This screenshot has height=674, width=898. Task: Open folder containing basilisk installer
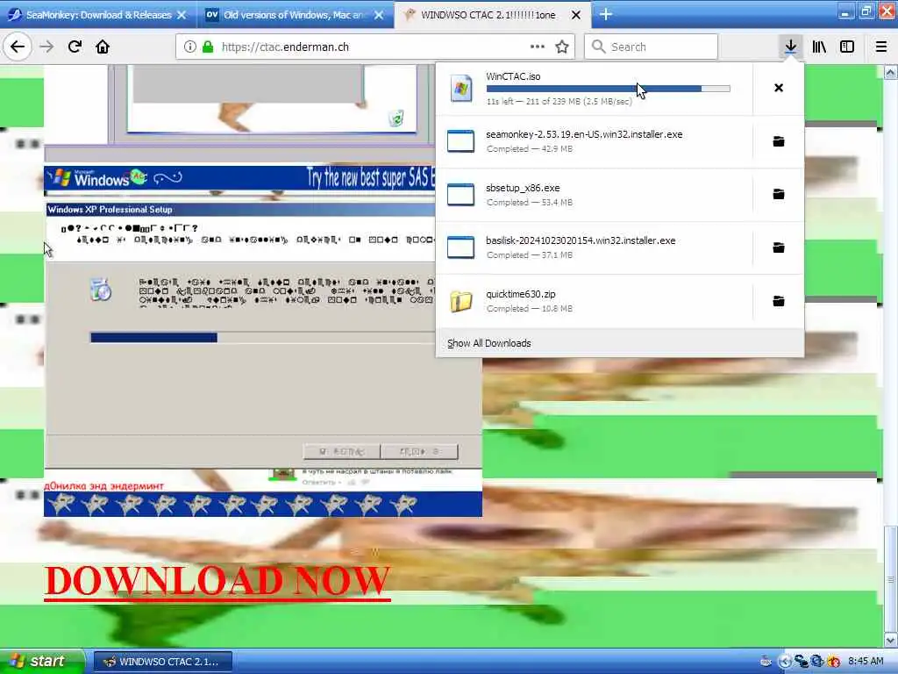click(x=779, y=247)
